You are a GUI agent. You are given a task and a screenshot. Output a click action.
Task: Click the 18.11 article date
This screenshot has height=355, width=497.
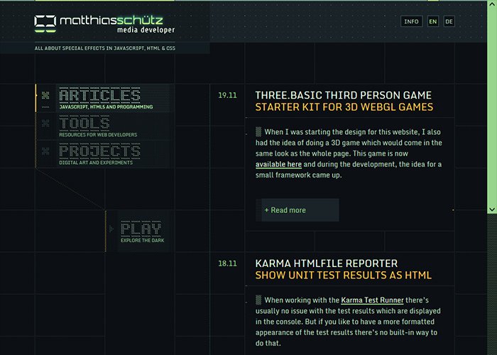tap(228, 263)
